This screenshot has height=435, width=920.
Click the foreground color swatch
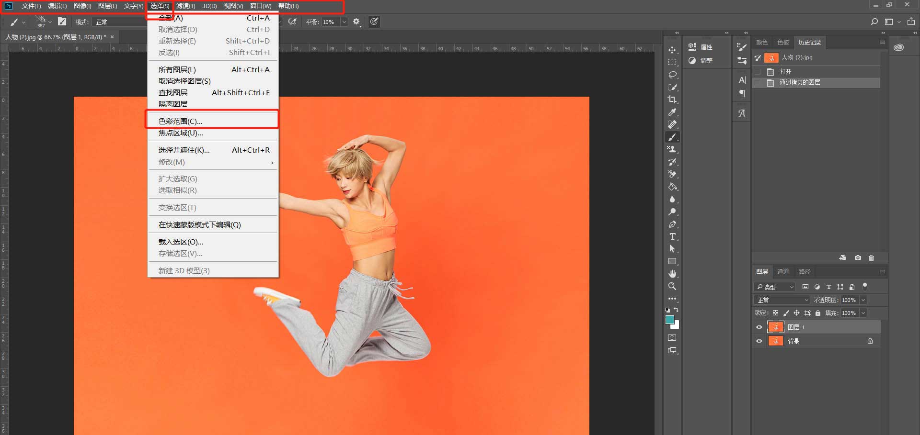670,320
